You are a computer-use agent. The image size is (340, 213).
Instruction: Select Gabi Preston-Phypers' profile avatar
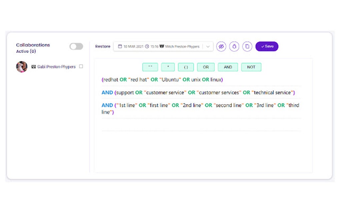pos(21,67)
